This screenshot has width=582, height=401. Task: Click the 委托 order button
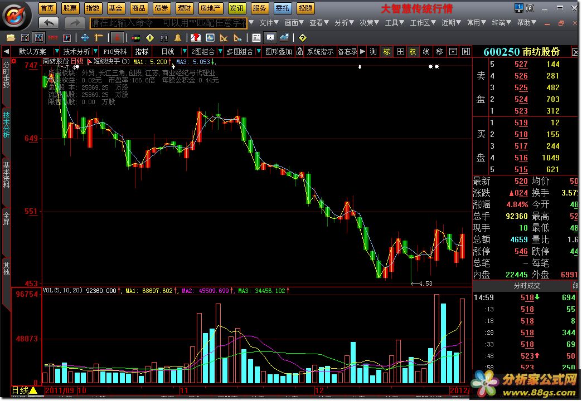pyautogui.click(x=282, y=8)
